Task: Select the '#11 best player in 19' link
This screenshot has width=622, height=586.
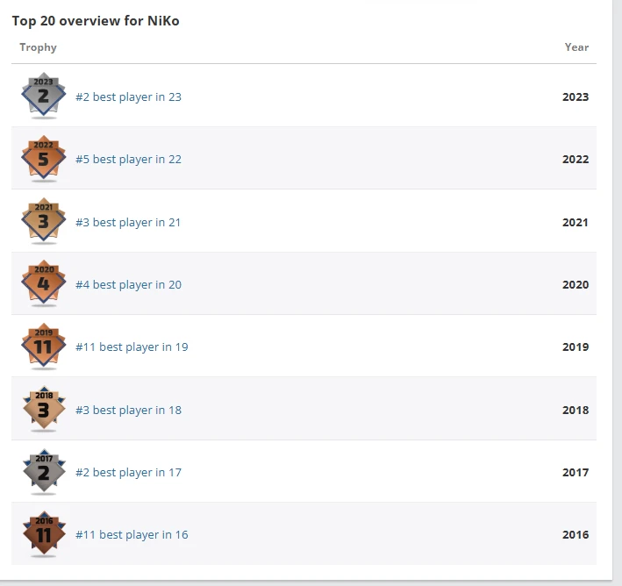Action: click(x=132, y=347)
